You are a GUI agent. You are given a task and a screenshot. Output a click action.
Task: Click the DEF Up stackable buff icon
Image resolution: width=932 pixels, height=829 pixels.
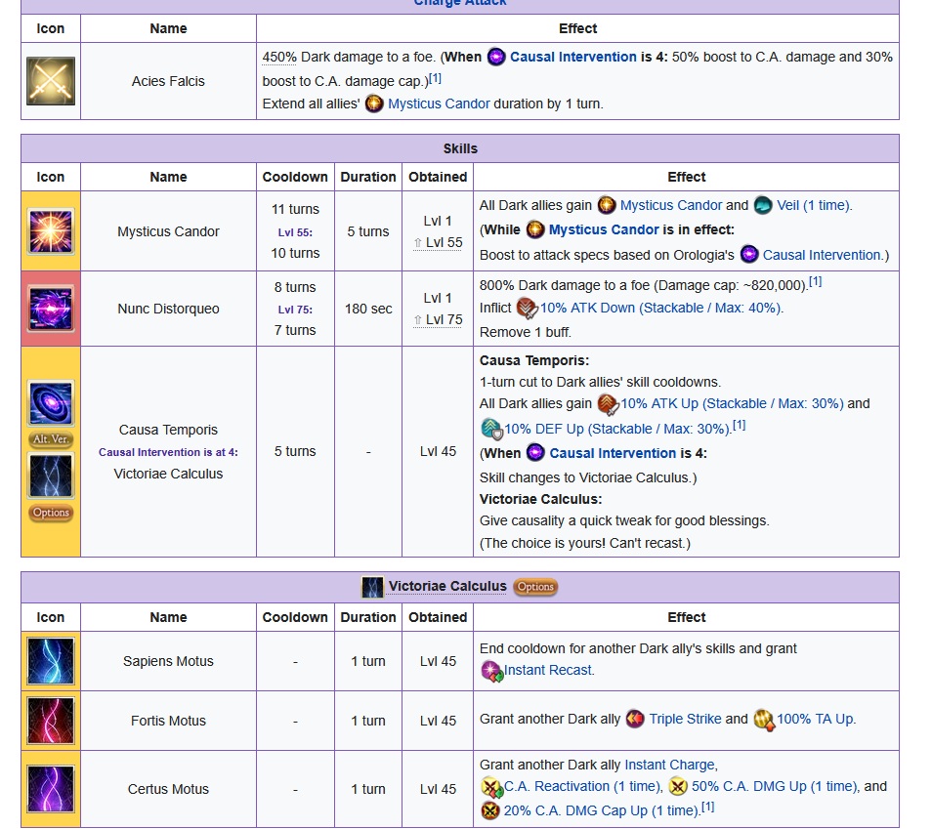491,429
